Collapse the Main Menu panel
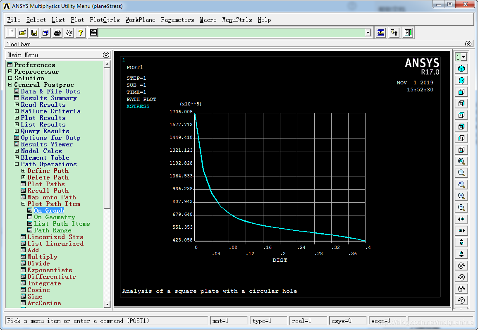478x330 pixels. point(106,55)
